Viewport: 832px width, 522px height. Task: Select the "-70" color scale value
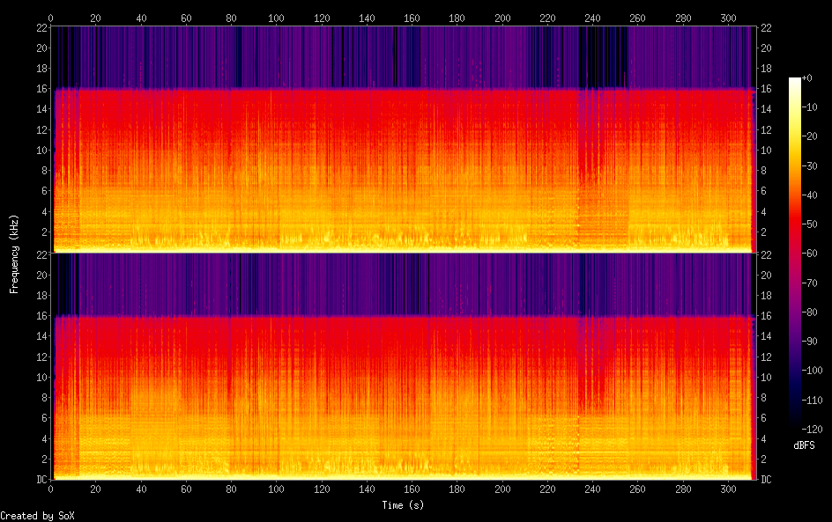809,283
